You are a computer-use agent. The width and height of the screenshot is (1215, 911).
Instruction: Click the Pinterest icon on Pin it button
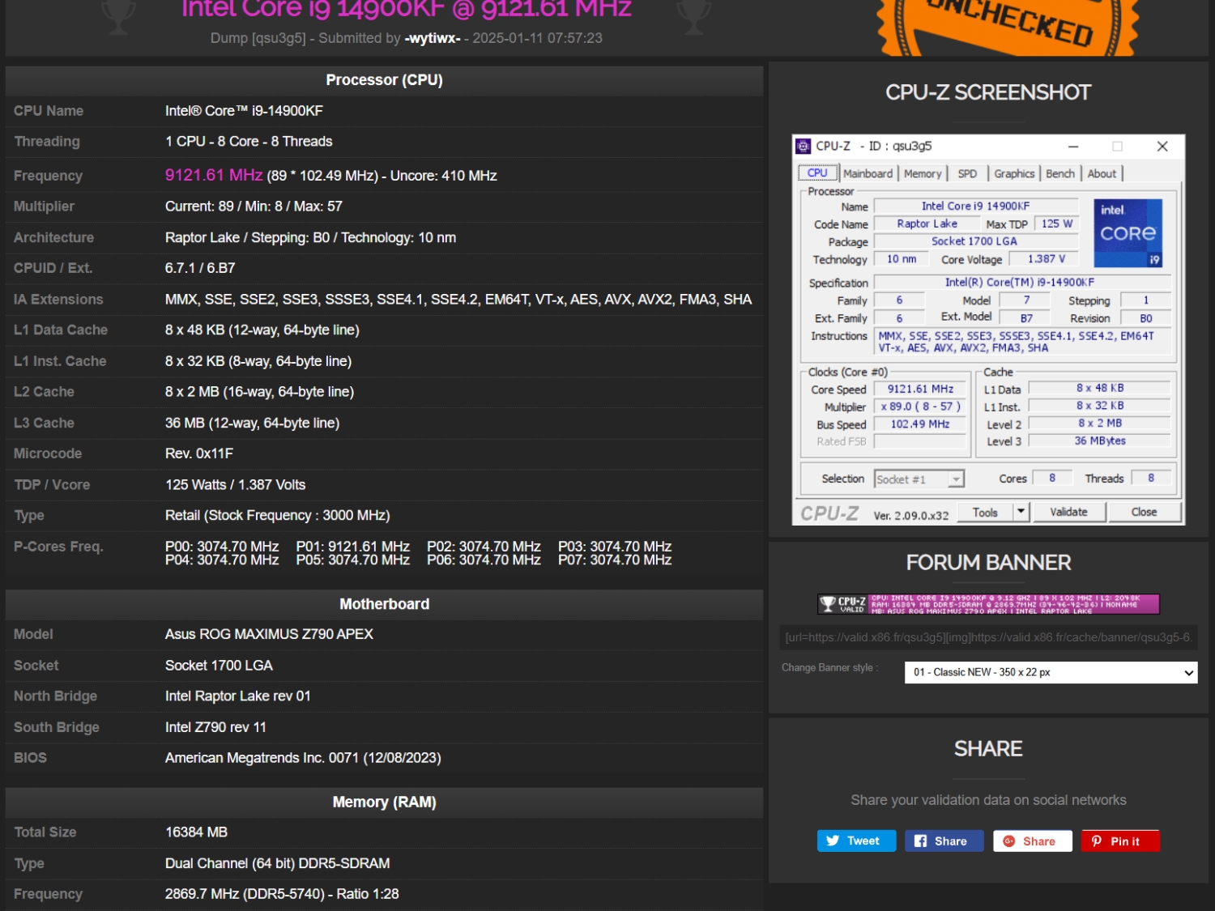(1098, 841)
